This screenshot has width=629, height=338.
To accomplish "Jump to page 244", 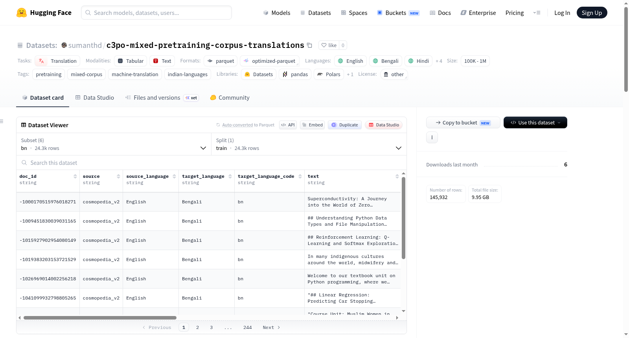I will point(247,327).
